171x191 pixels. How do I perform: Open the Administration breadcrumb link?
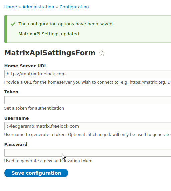38,7
